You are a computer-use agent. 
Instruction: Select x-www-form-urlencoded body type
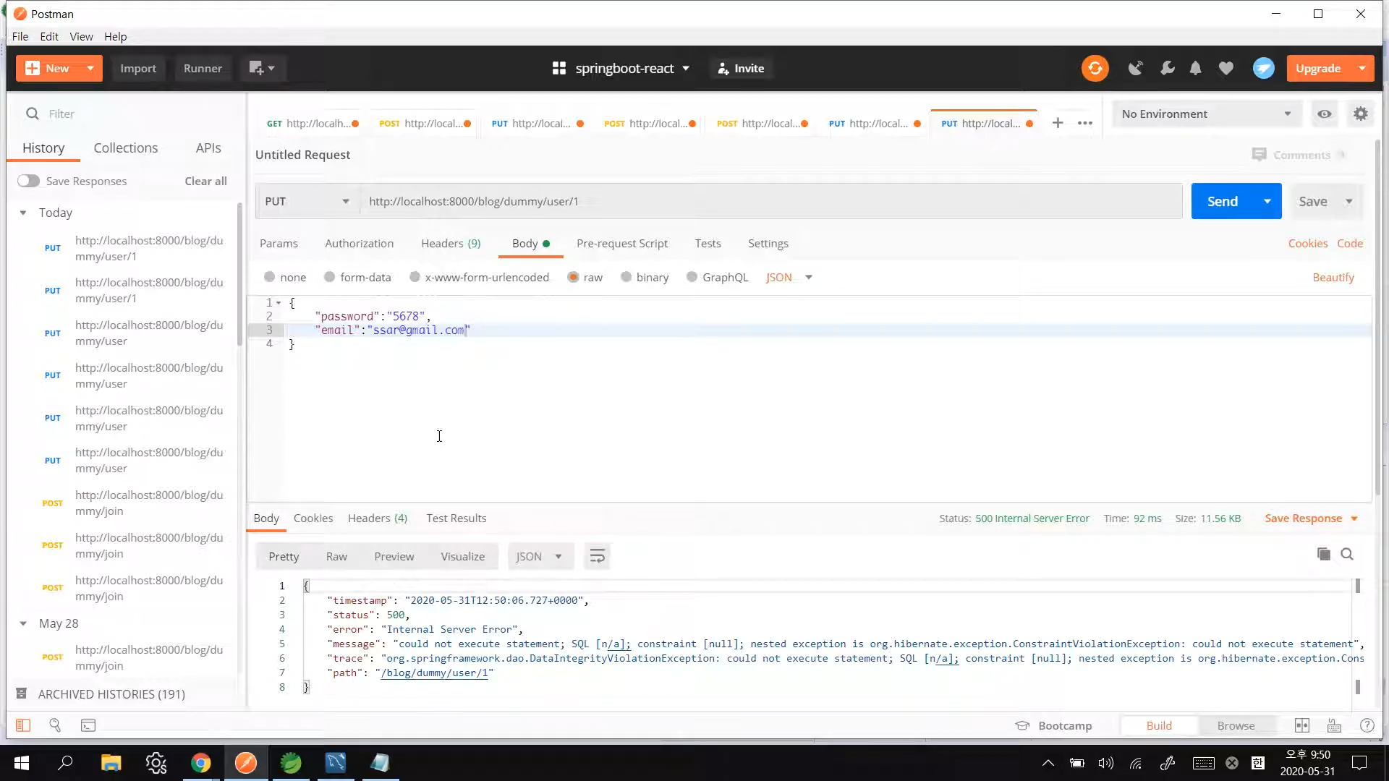(x=415, y=277)
